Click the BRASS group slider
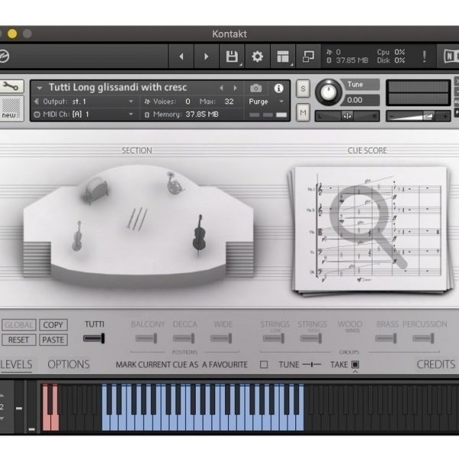Image resolution: width=459 pixels, height=459 pixels. [x=386, y=338]
